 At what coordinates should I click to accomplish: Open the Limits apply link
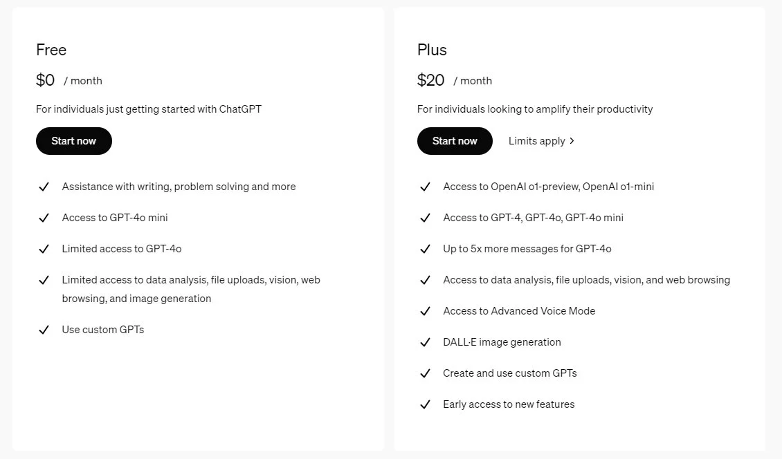coord(537,141)
